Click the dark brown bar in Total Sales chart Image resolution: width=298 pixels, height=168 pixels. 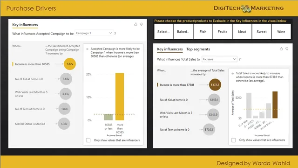[275, 105]
